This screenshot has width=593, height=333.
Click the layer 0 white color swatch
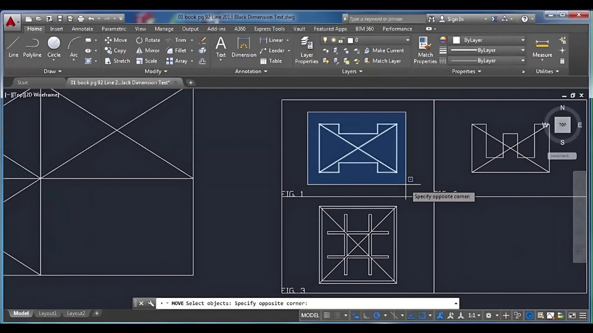pyautogui.click(x=350, y=40)
